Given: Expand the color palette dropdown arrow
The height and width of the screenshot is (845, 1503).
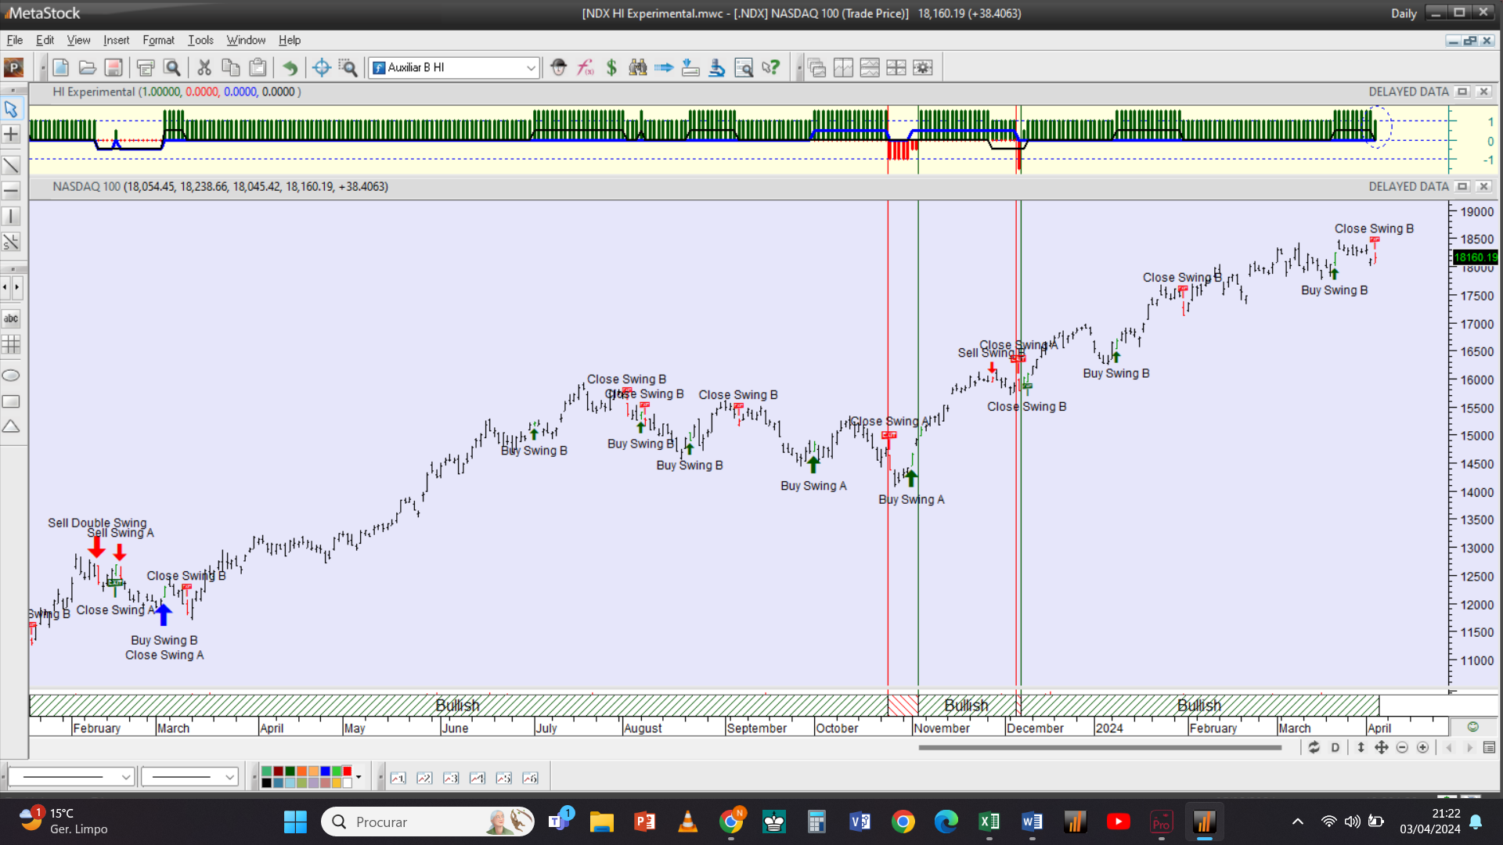Looking at the screenshot, I should [x=359, y=777].
